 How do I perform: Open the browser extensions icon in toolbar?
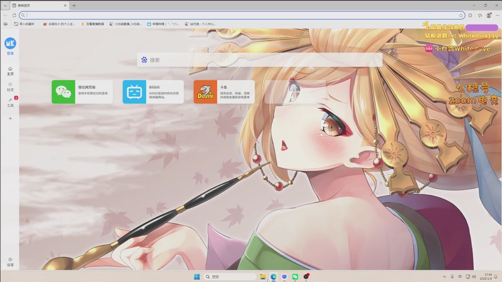tap(470, 15)
